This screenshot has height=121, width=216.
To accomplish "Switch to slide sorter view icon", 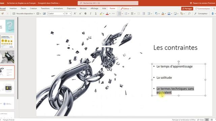I will point(212,120).
